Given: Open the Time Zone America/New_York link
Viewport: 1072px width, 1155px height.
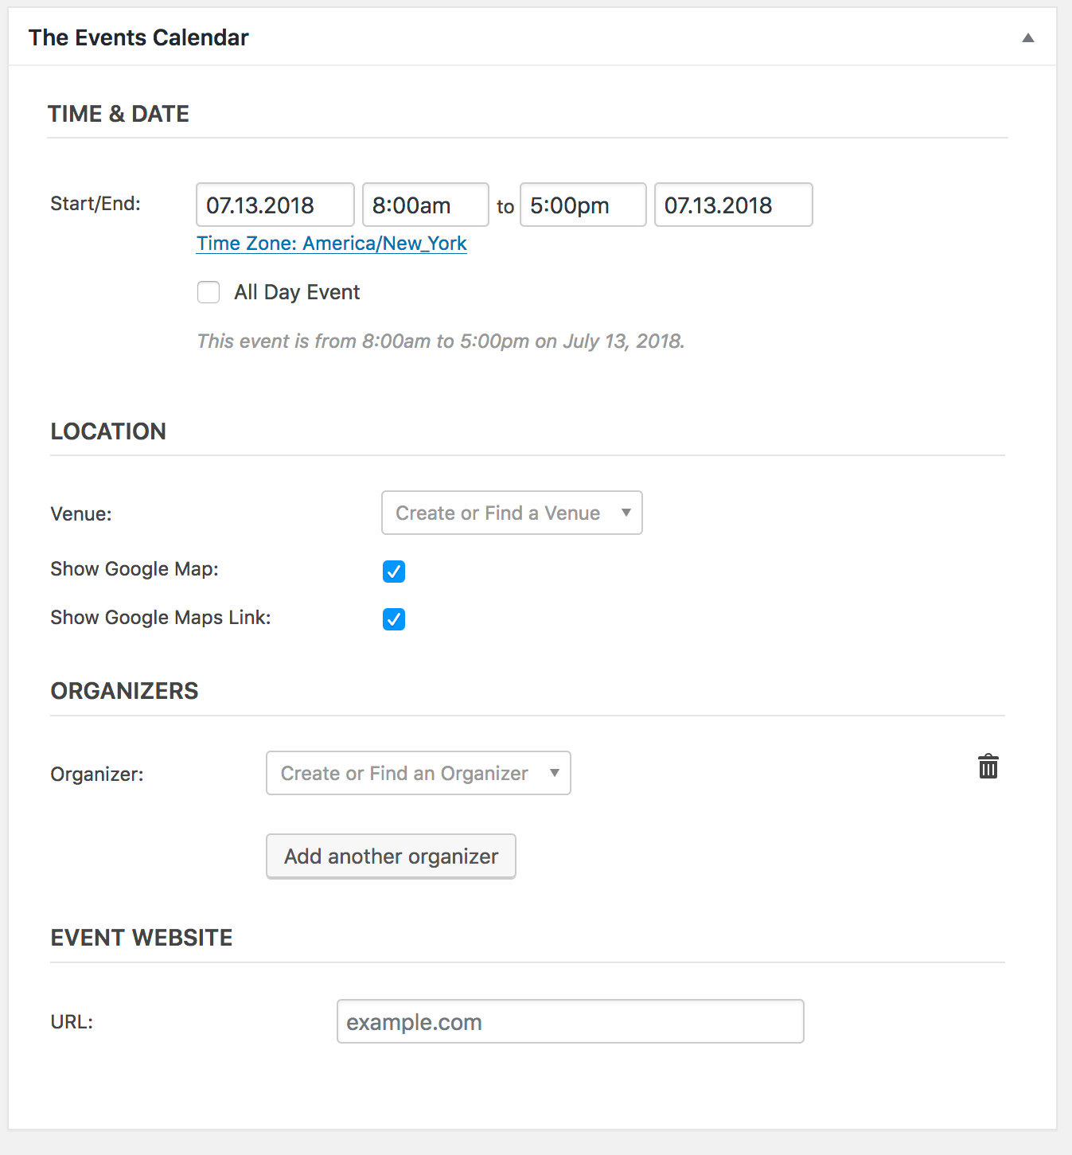Looking at the screenshot, I should [x=331, y=244].
